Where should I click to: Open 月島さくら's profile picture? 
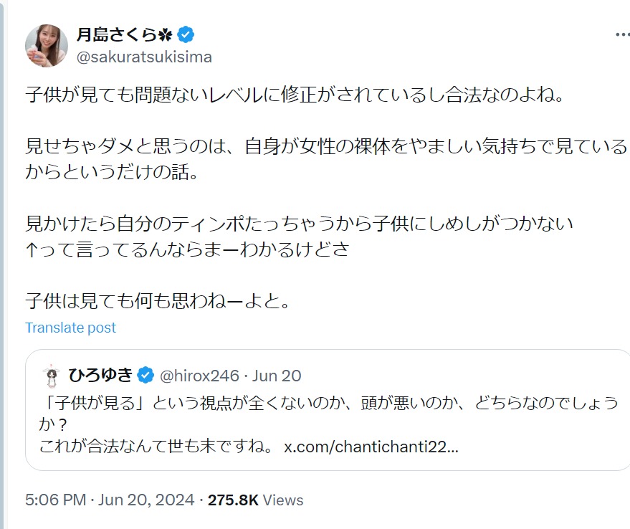pyautogui.click(x=47, y=45)
